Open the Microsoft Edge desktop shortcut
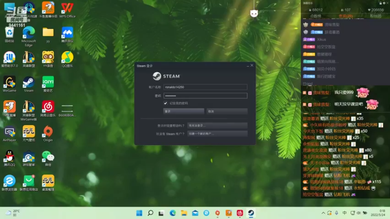The image size is (390, 219). click(x=29, y=36)
